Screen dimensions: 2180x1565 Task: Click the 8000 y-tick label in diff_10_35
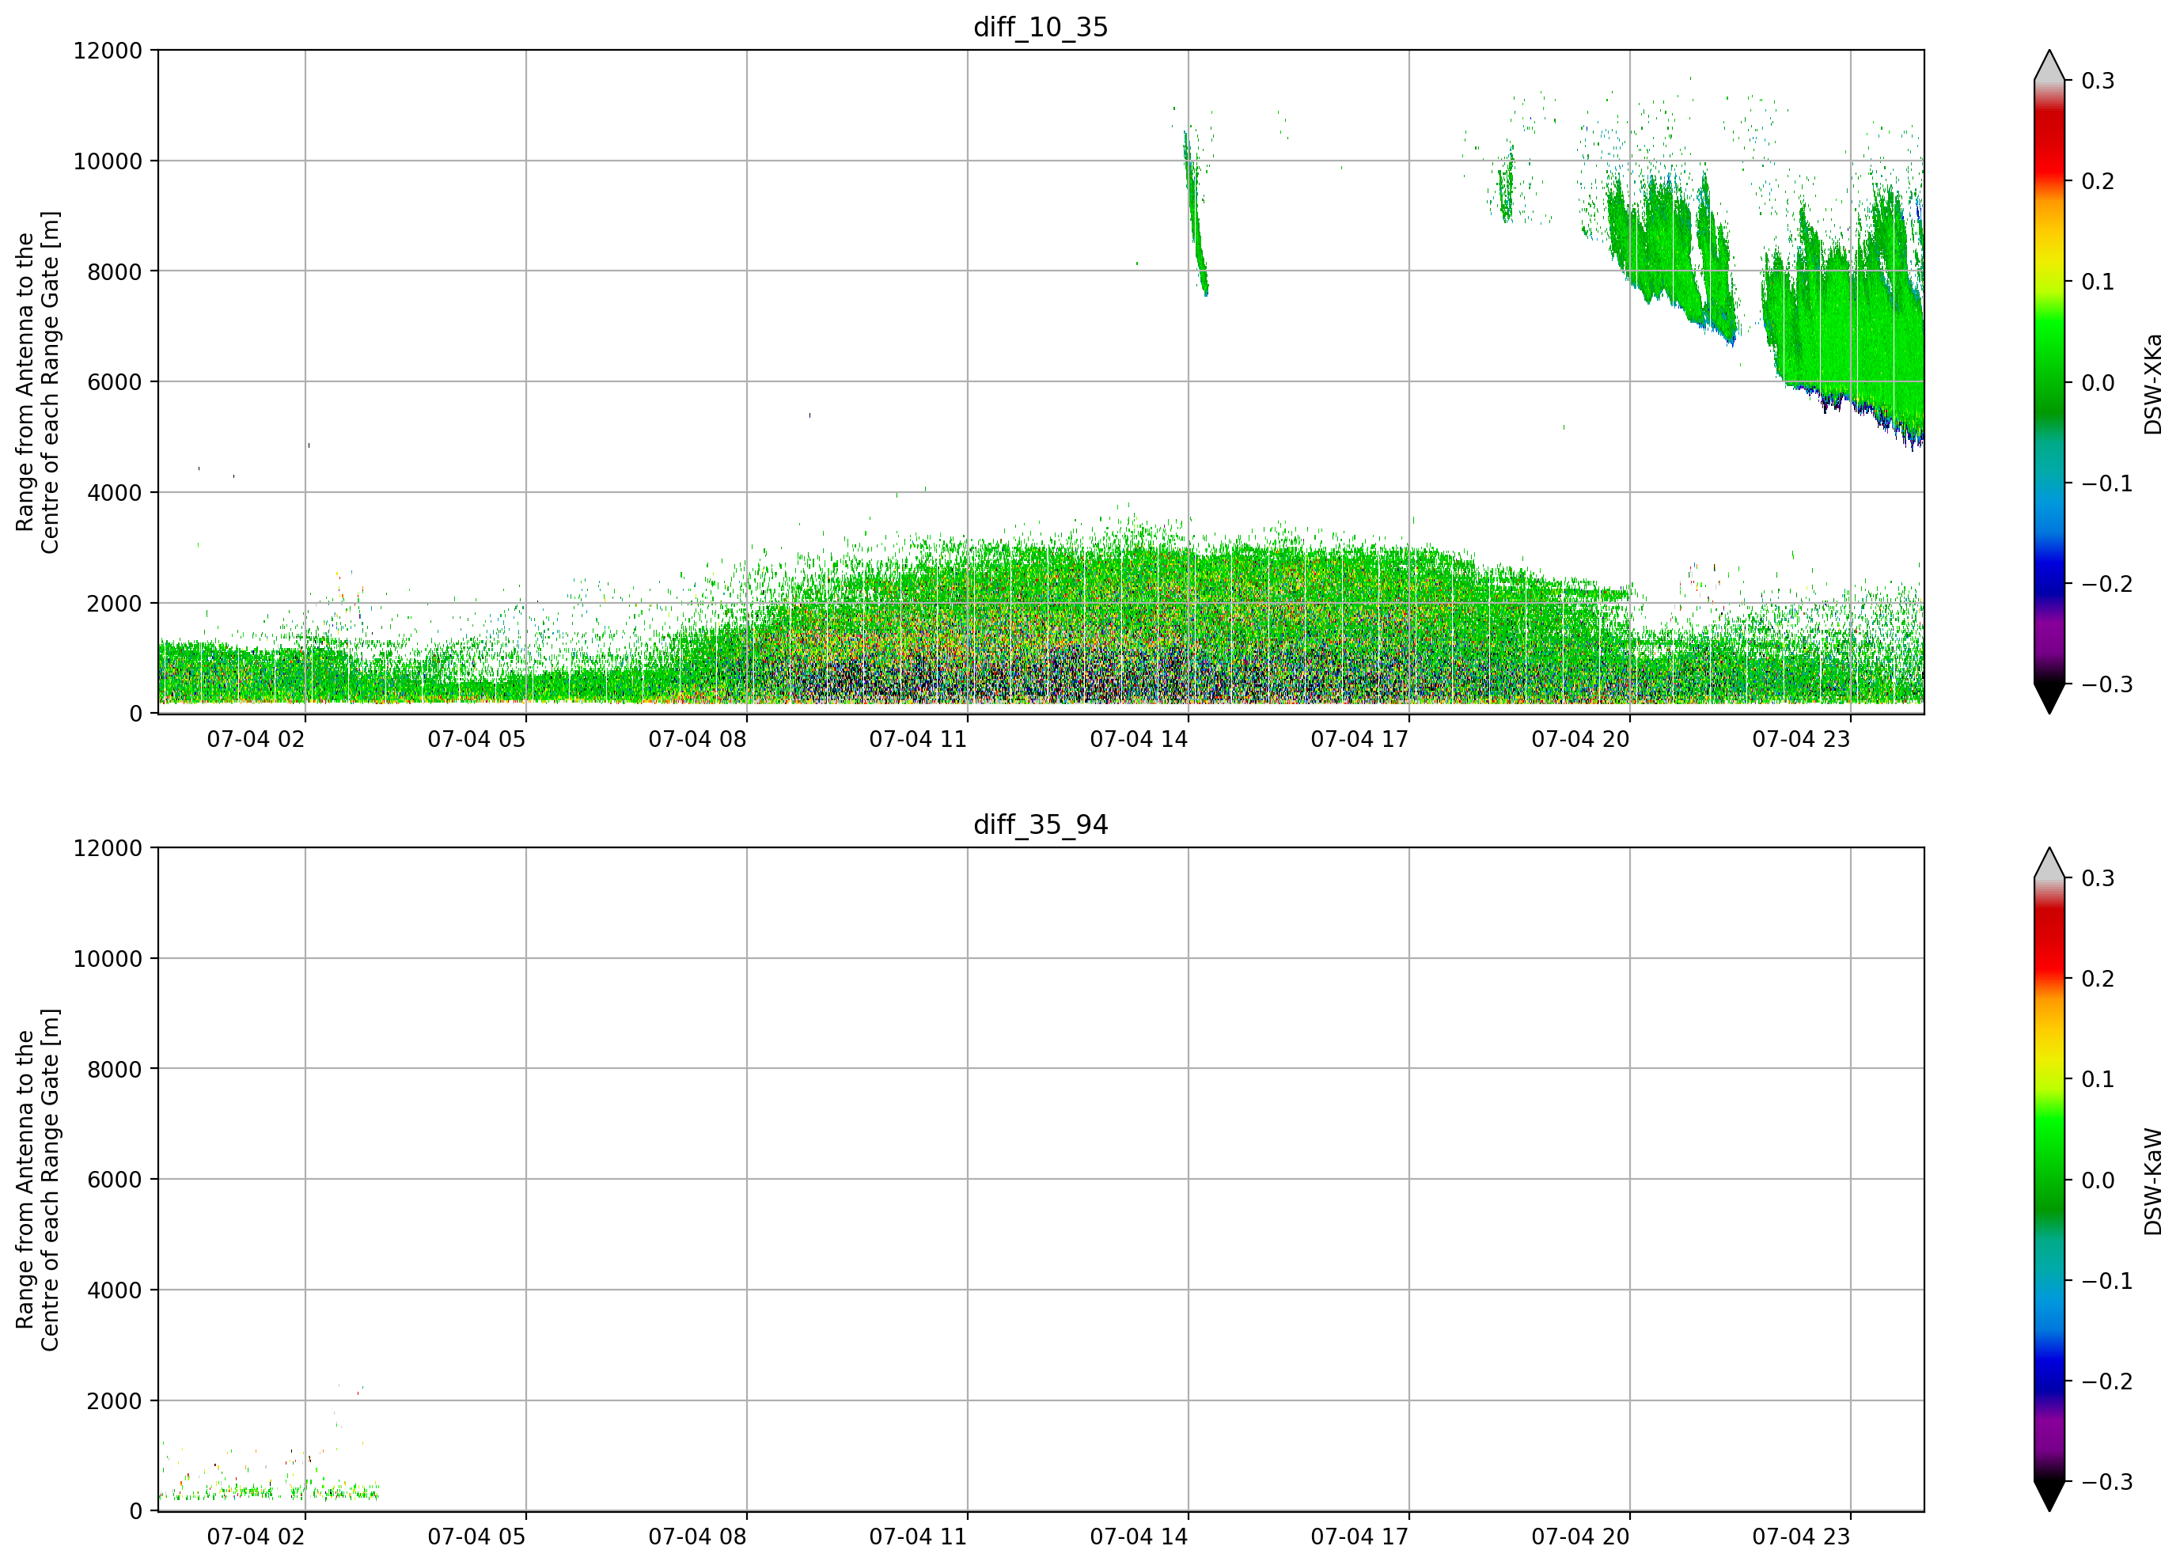tap(115, 272)
